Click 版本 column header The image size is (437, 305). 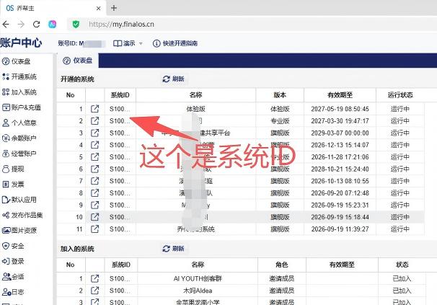(280, 95)
